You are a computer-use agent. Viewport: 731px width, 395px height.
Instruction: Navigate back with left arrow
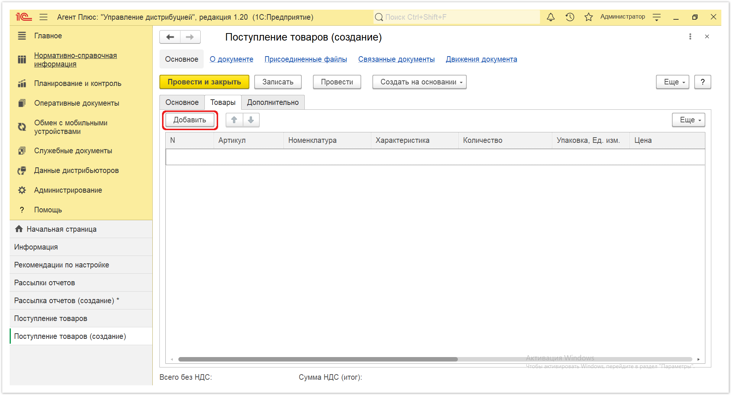[170, 37]
